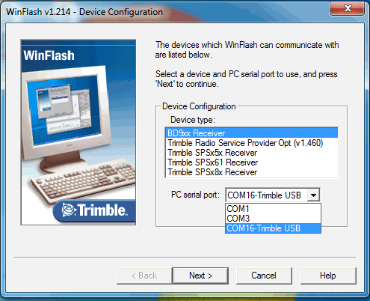Click the keyboard picture in the banner
Screen dimensions: 370x301
click(84, 182)
